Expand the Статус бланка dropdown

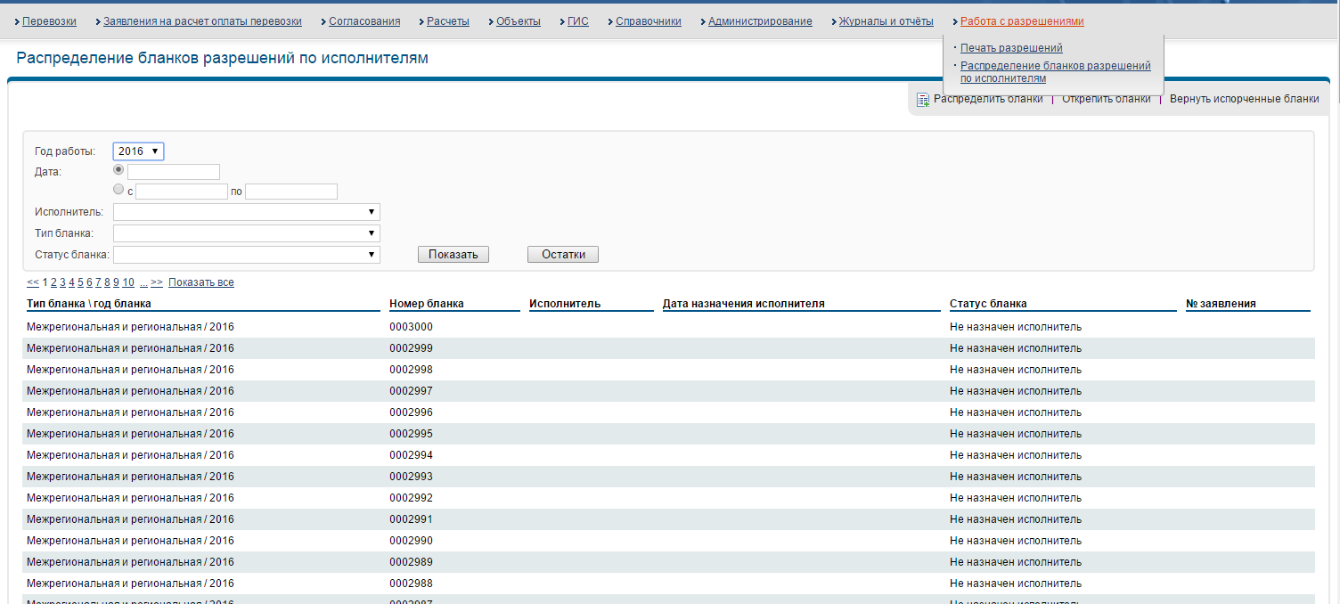click(x=246, y=255)
